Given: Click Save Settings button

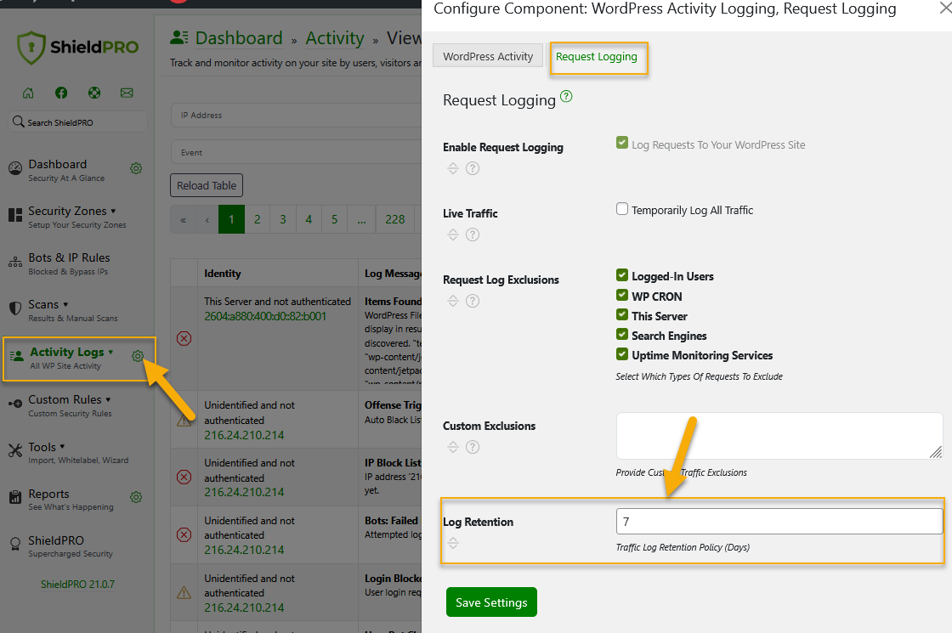Looking at the screenshot, I should point(491,602).
